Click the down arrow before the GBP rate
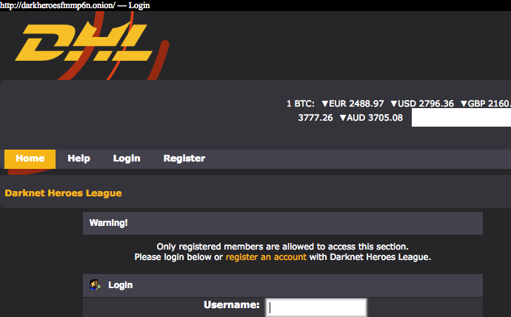Image resolution: width=511 pixels, height=317 pixels. (464, 104)
